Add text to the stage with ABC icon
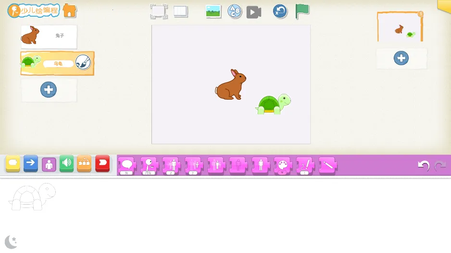451x253 pixels. [x=235, y=11]
